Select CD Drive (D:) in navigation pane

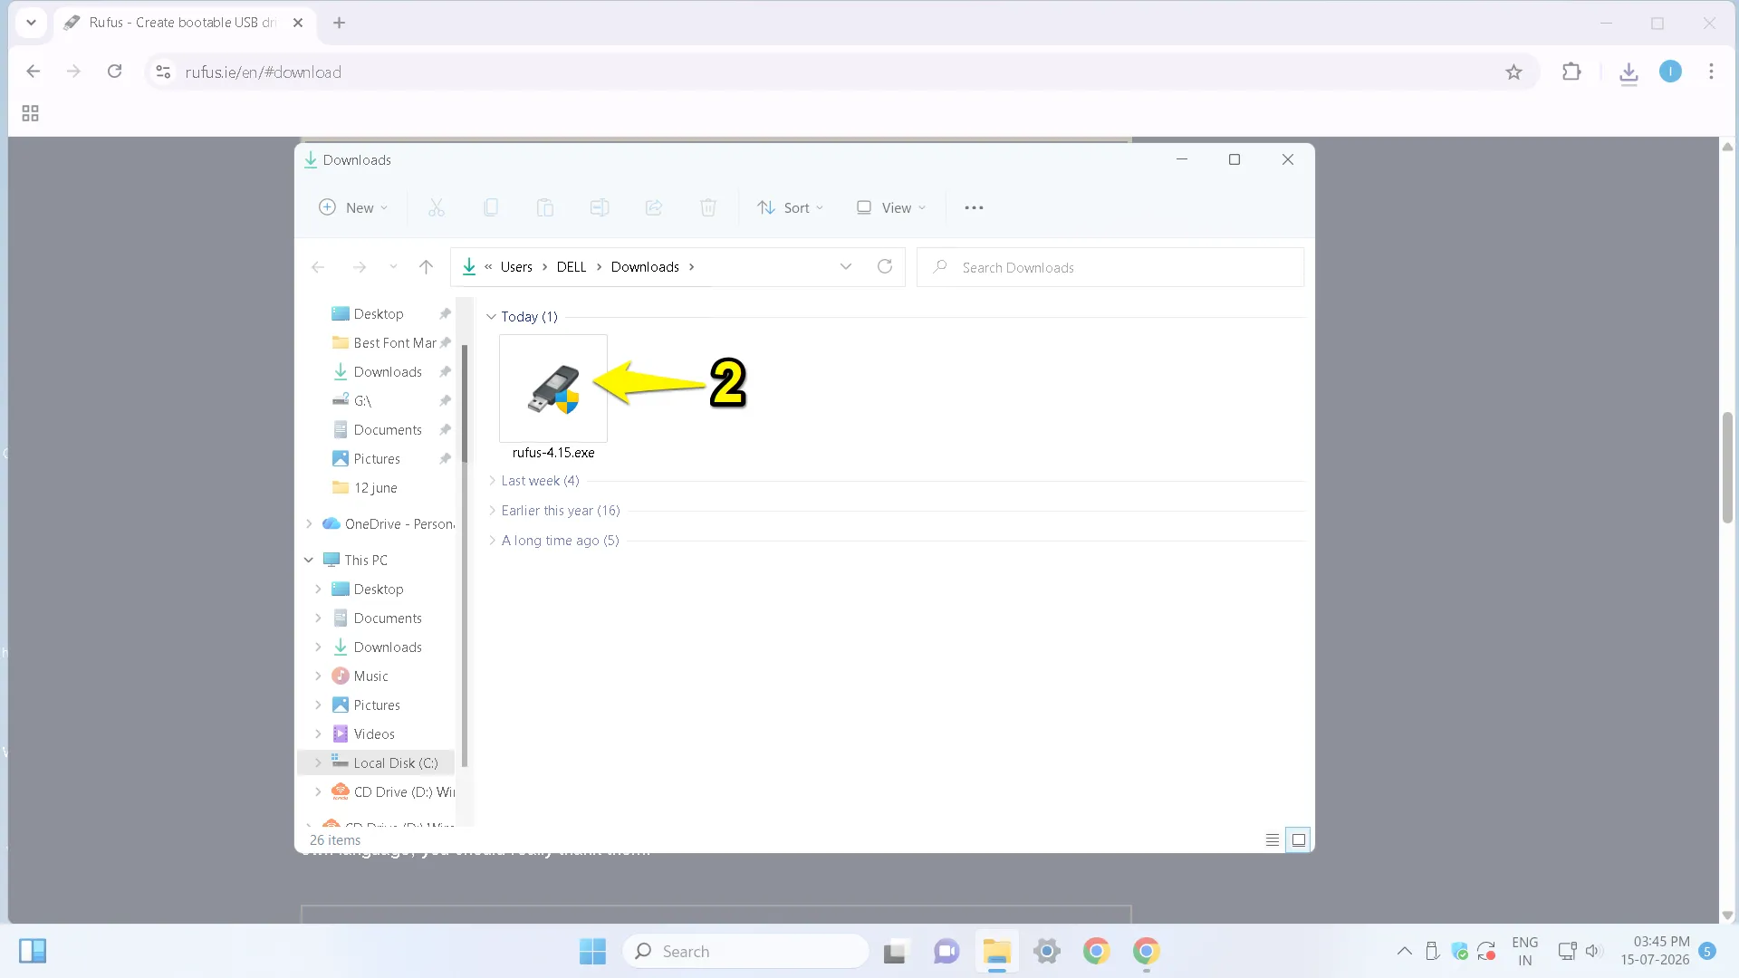pyautogui.click(x=404, y=791)
